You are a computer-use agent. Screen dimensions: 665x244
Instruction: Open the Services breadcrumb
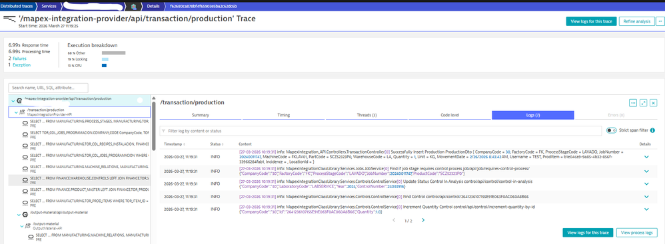49,7
